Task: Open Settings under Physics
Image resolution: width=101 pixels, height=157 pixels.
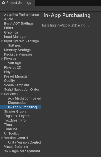Action: [x=14, y=63]
